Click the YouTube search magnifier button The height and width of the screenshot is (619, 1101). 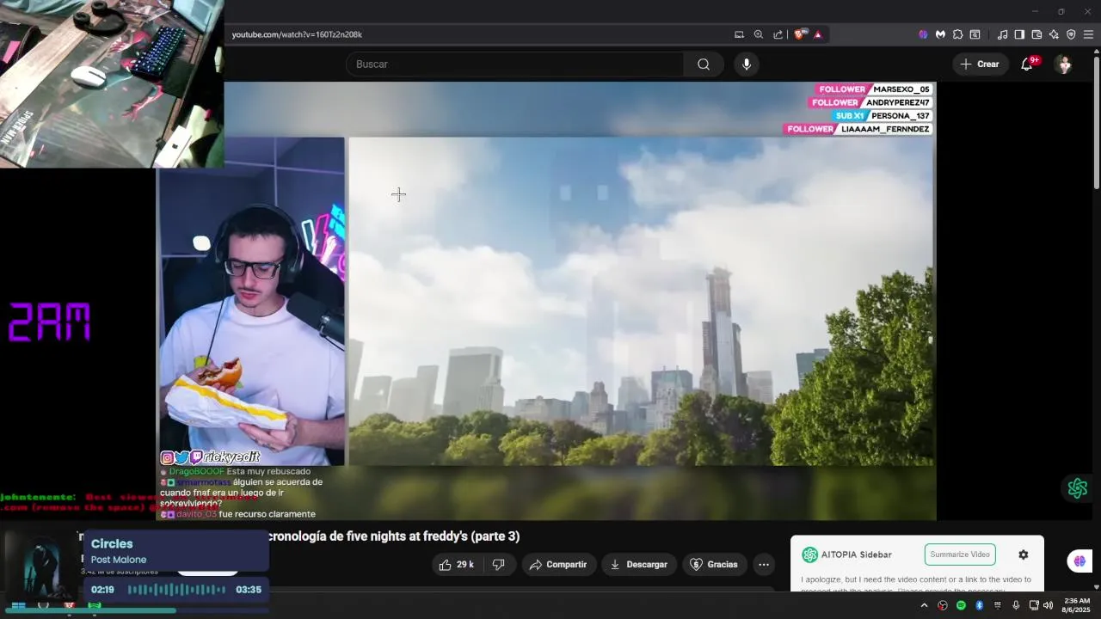coord(704,64)
